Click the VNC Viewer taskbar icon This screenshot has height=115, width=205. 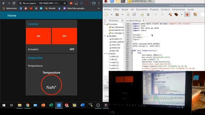59,105
